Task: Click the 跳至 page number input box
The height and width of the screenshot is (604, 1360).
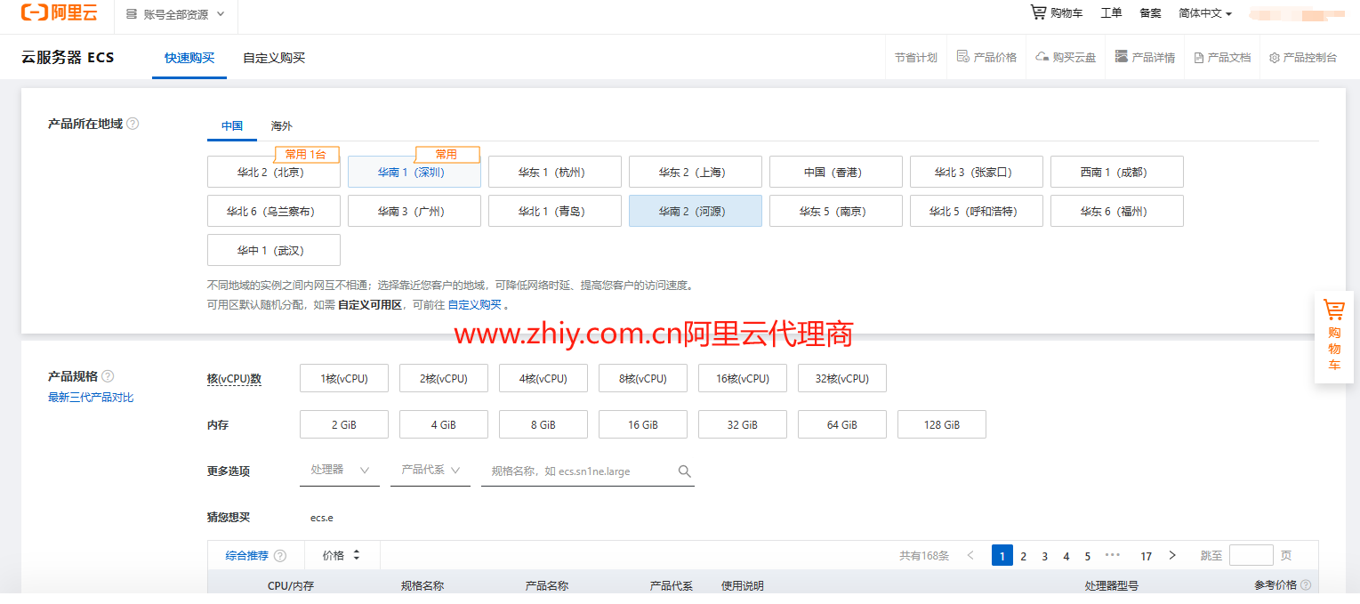Action: pyautogui.click(x=1250, y=556)
